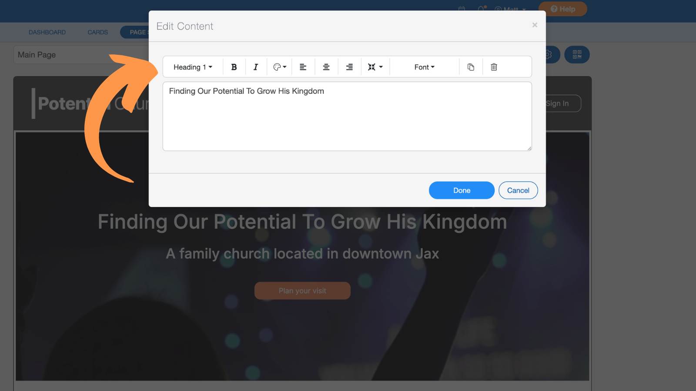Open the Dashboard tab

pyautogui.click(x=47, y=32)
